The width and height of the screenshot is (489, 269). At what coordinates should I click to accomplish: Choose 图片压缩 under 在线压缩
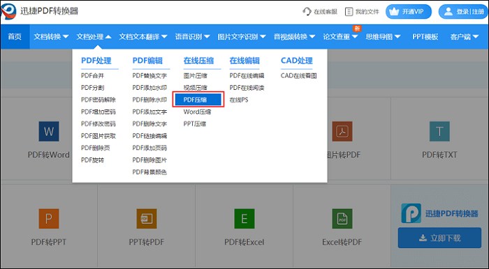pos(195,75)
